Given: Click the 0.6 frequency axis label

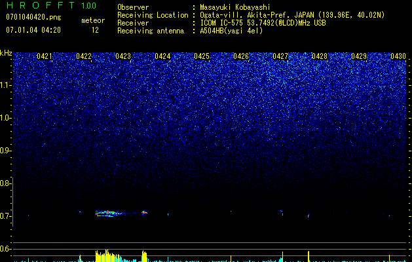Looking at the screenshot, I should pyautogui.click(x=5, y=249).
